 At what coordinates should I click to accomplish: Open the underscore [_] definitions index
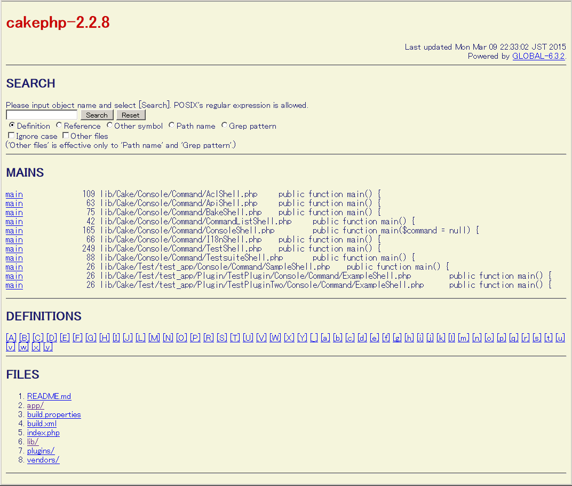(314, 338)
